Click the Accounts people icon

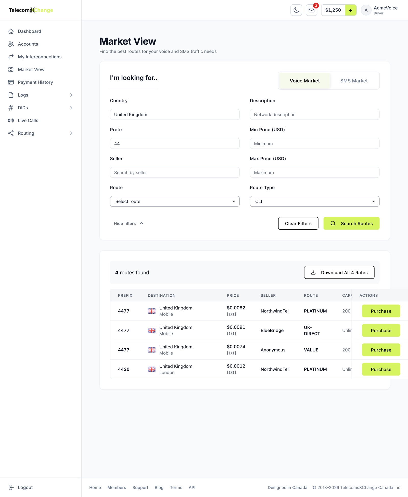pyautogui.click(x=11, y=44)
